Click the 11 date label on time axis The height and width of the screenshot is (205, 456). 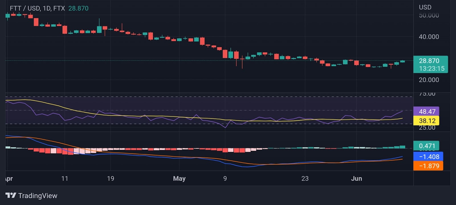point(65,178)
